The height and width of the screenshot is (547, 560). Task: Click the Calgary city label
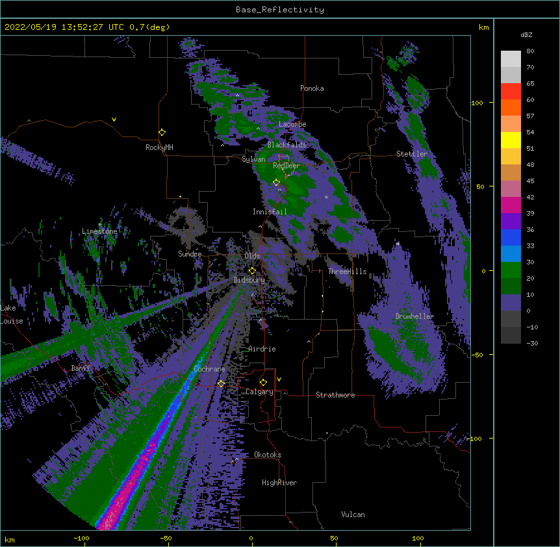[259, 392]
